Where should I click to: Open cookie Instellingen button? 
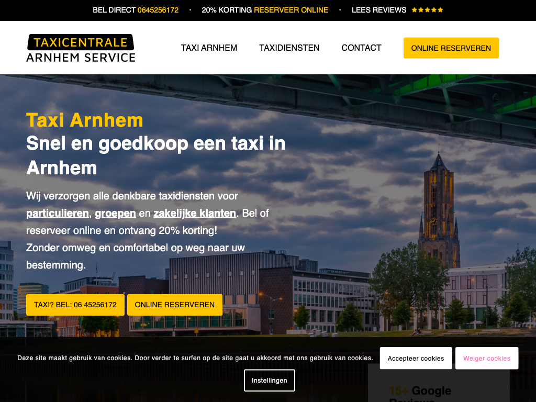tap(270, 380)
